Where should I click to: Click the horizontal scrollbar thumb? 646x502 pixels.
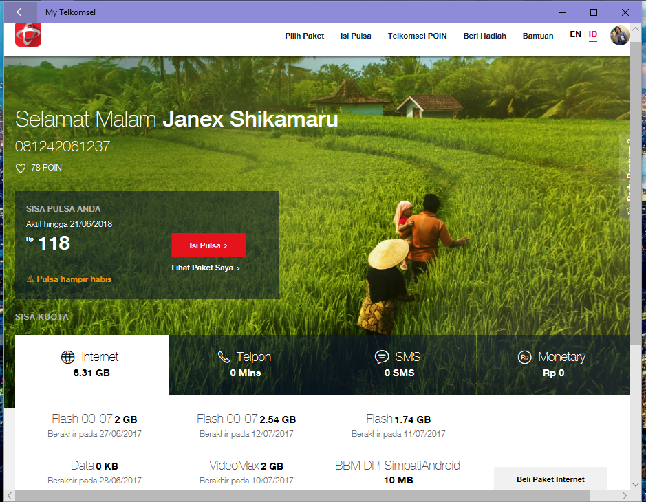302,496
